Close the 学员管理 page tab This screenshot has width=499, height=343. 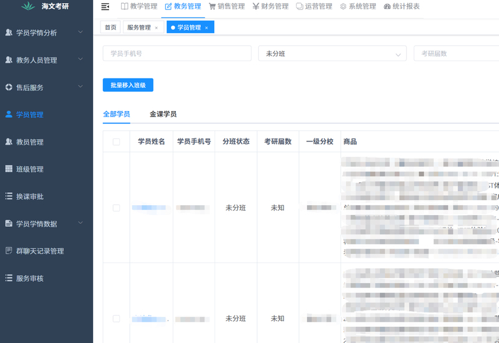206,28
